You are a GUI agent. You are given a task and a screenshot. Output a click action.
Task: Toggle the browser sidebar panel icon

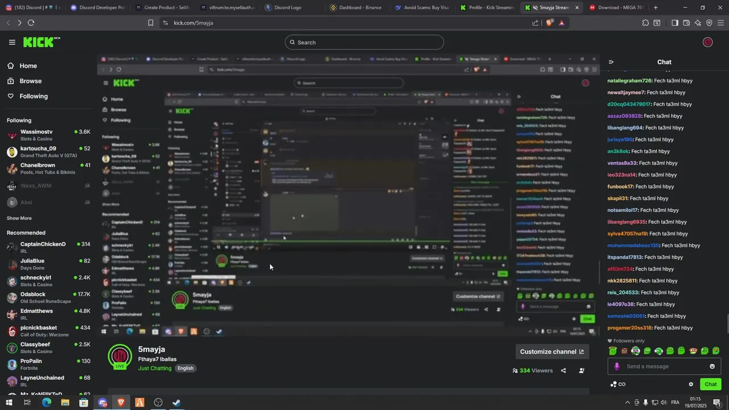674,23
